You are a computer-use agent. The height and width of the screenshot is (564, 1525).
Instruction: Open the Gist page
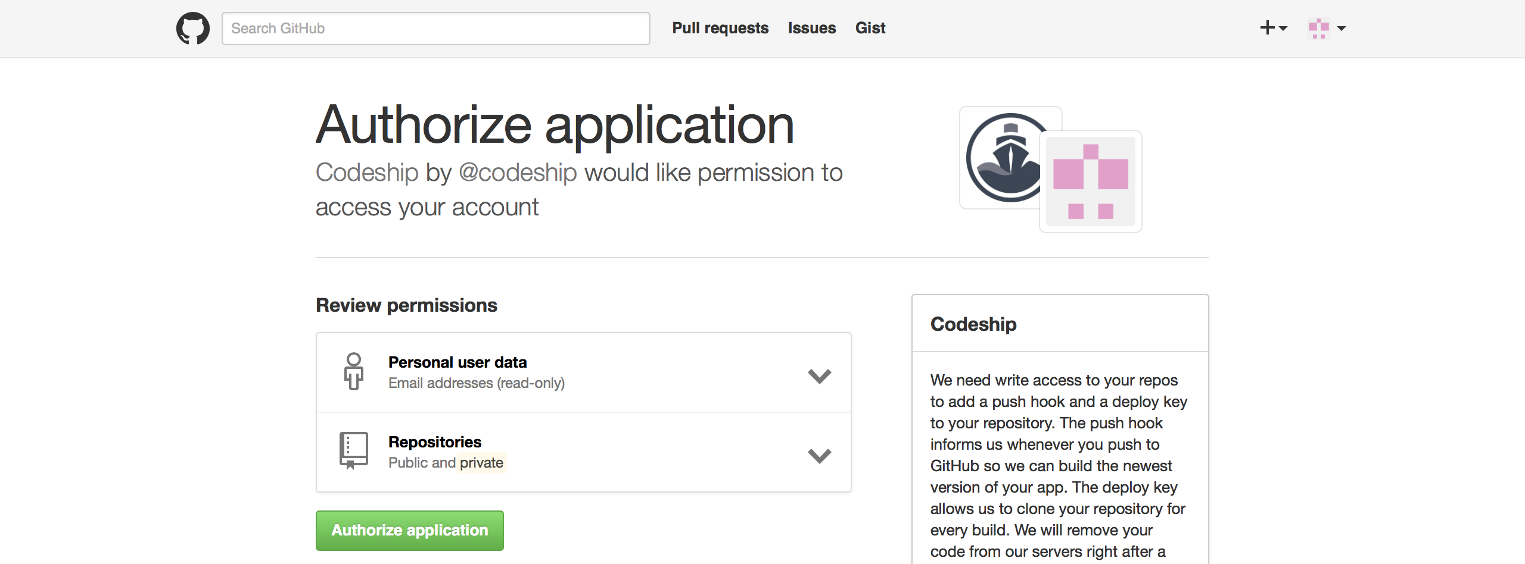tap(870, 27)
